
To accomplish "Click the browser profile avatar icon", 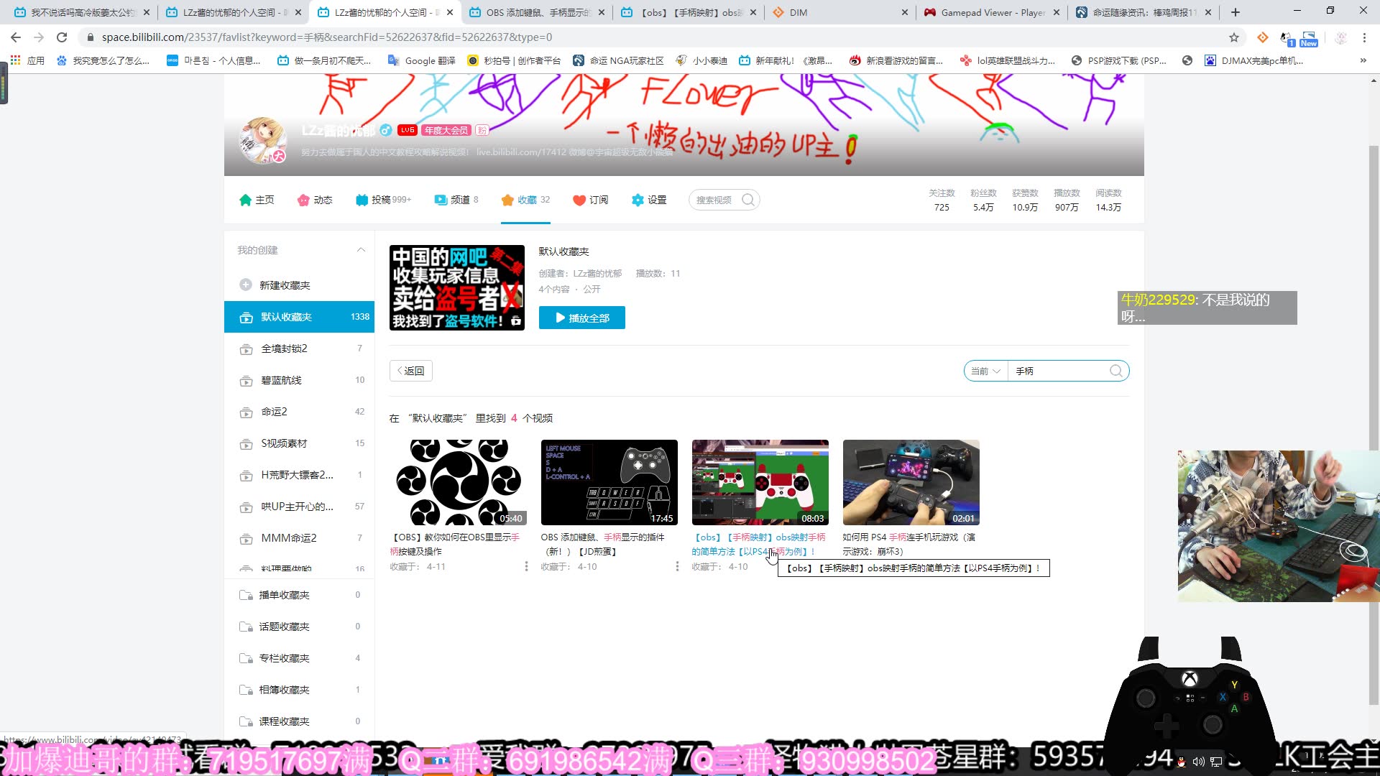I will 1340,37.
